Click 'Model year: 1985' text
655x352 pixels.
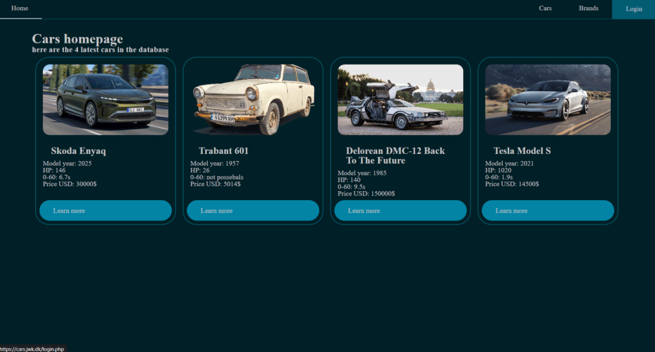click(362, 173)
